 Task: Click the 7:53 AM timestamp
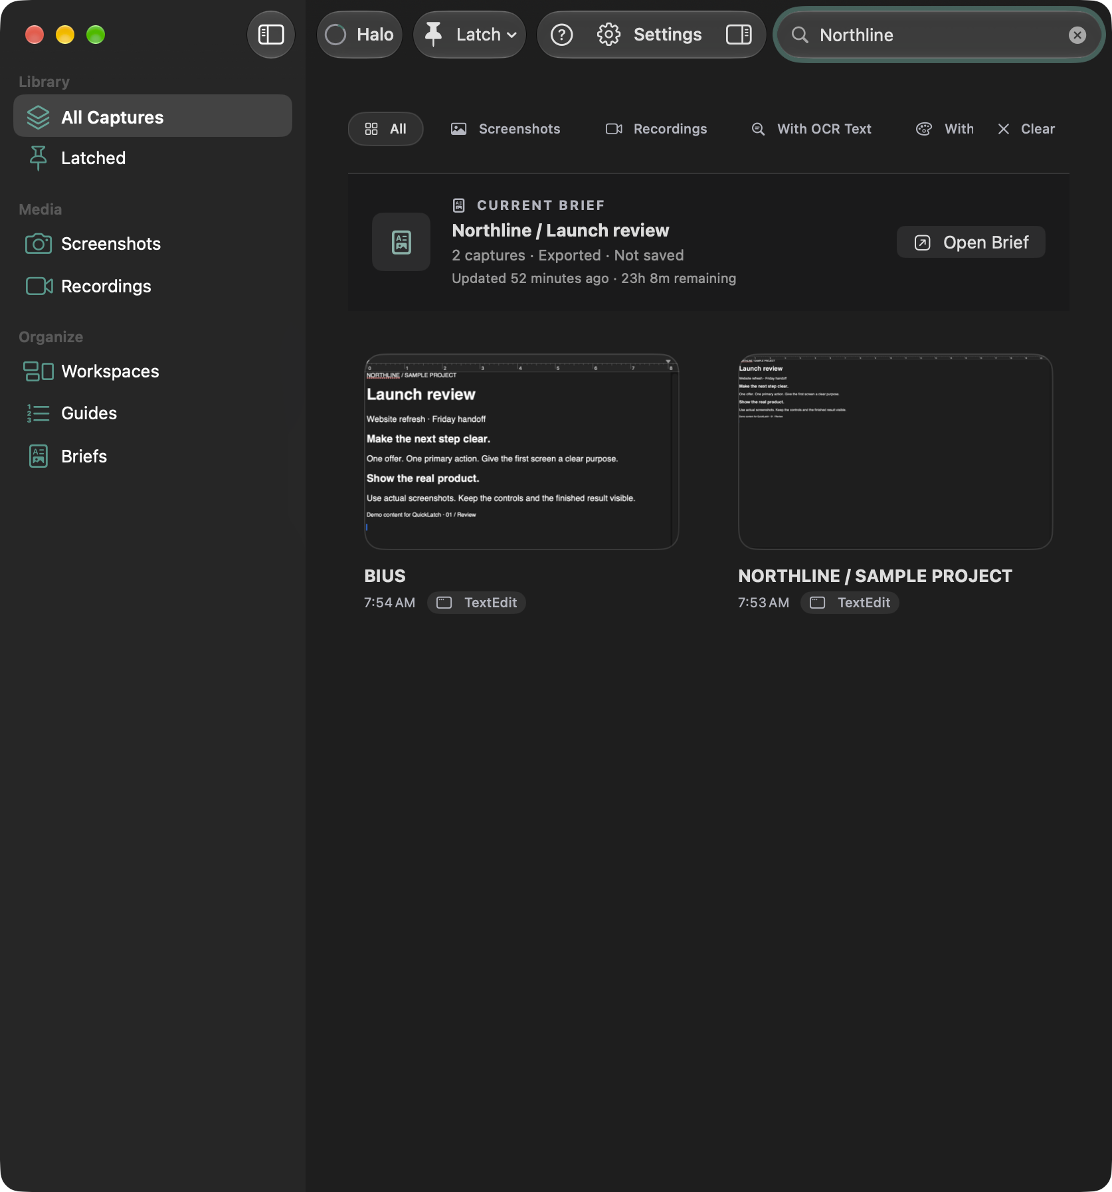[763, 603]
